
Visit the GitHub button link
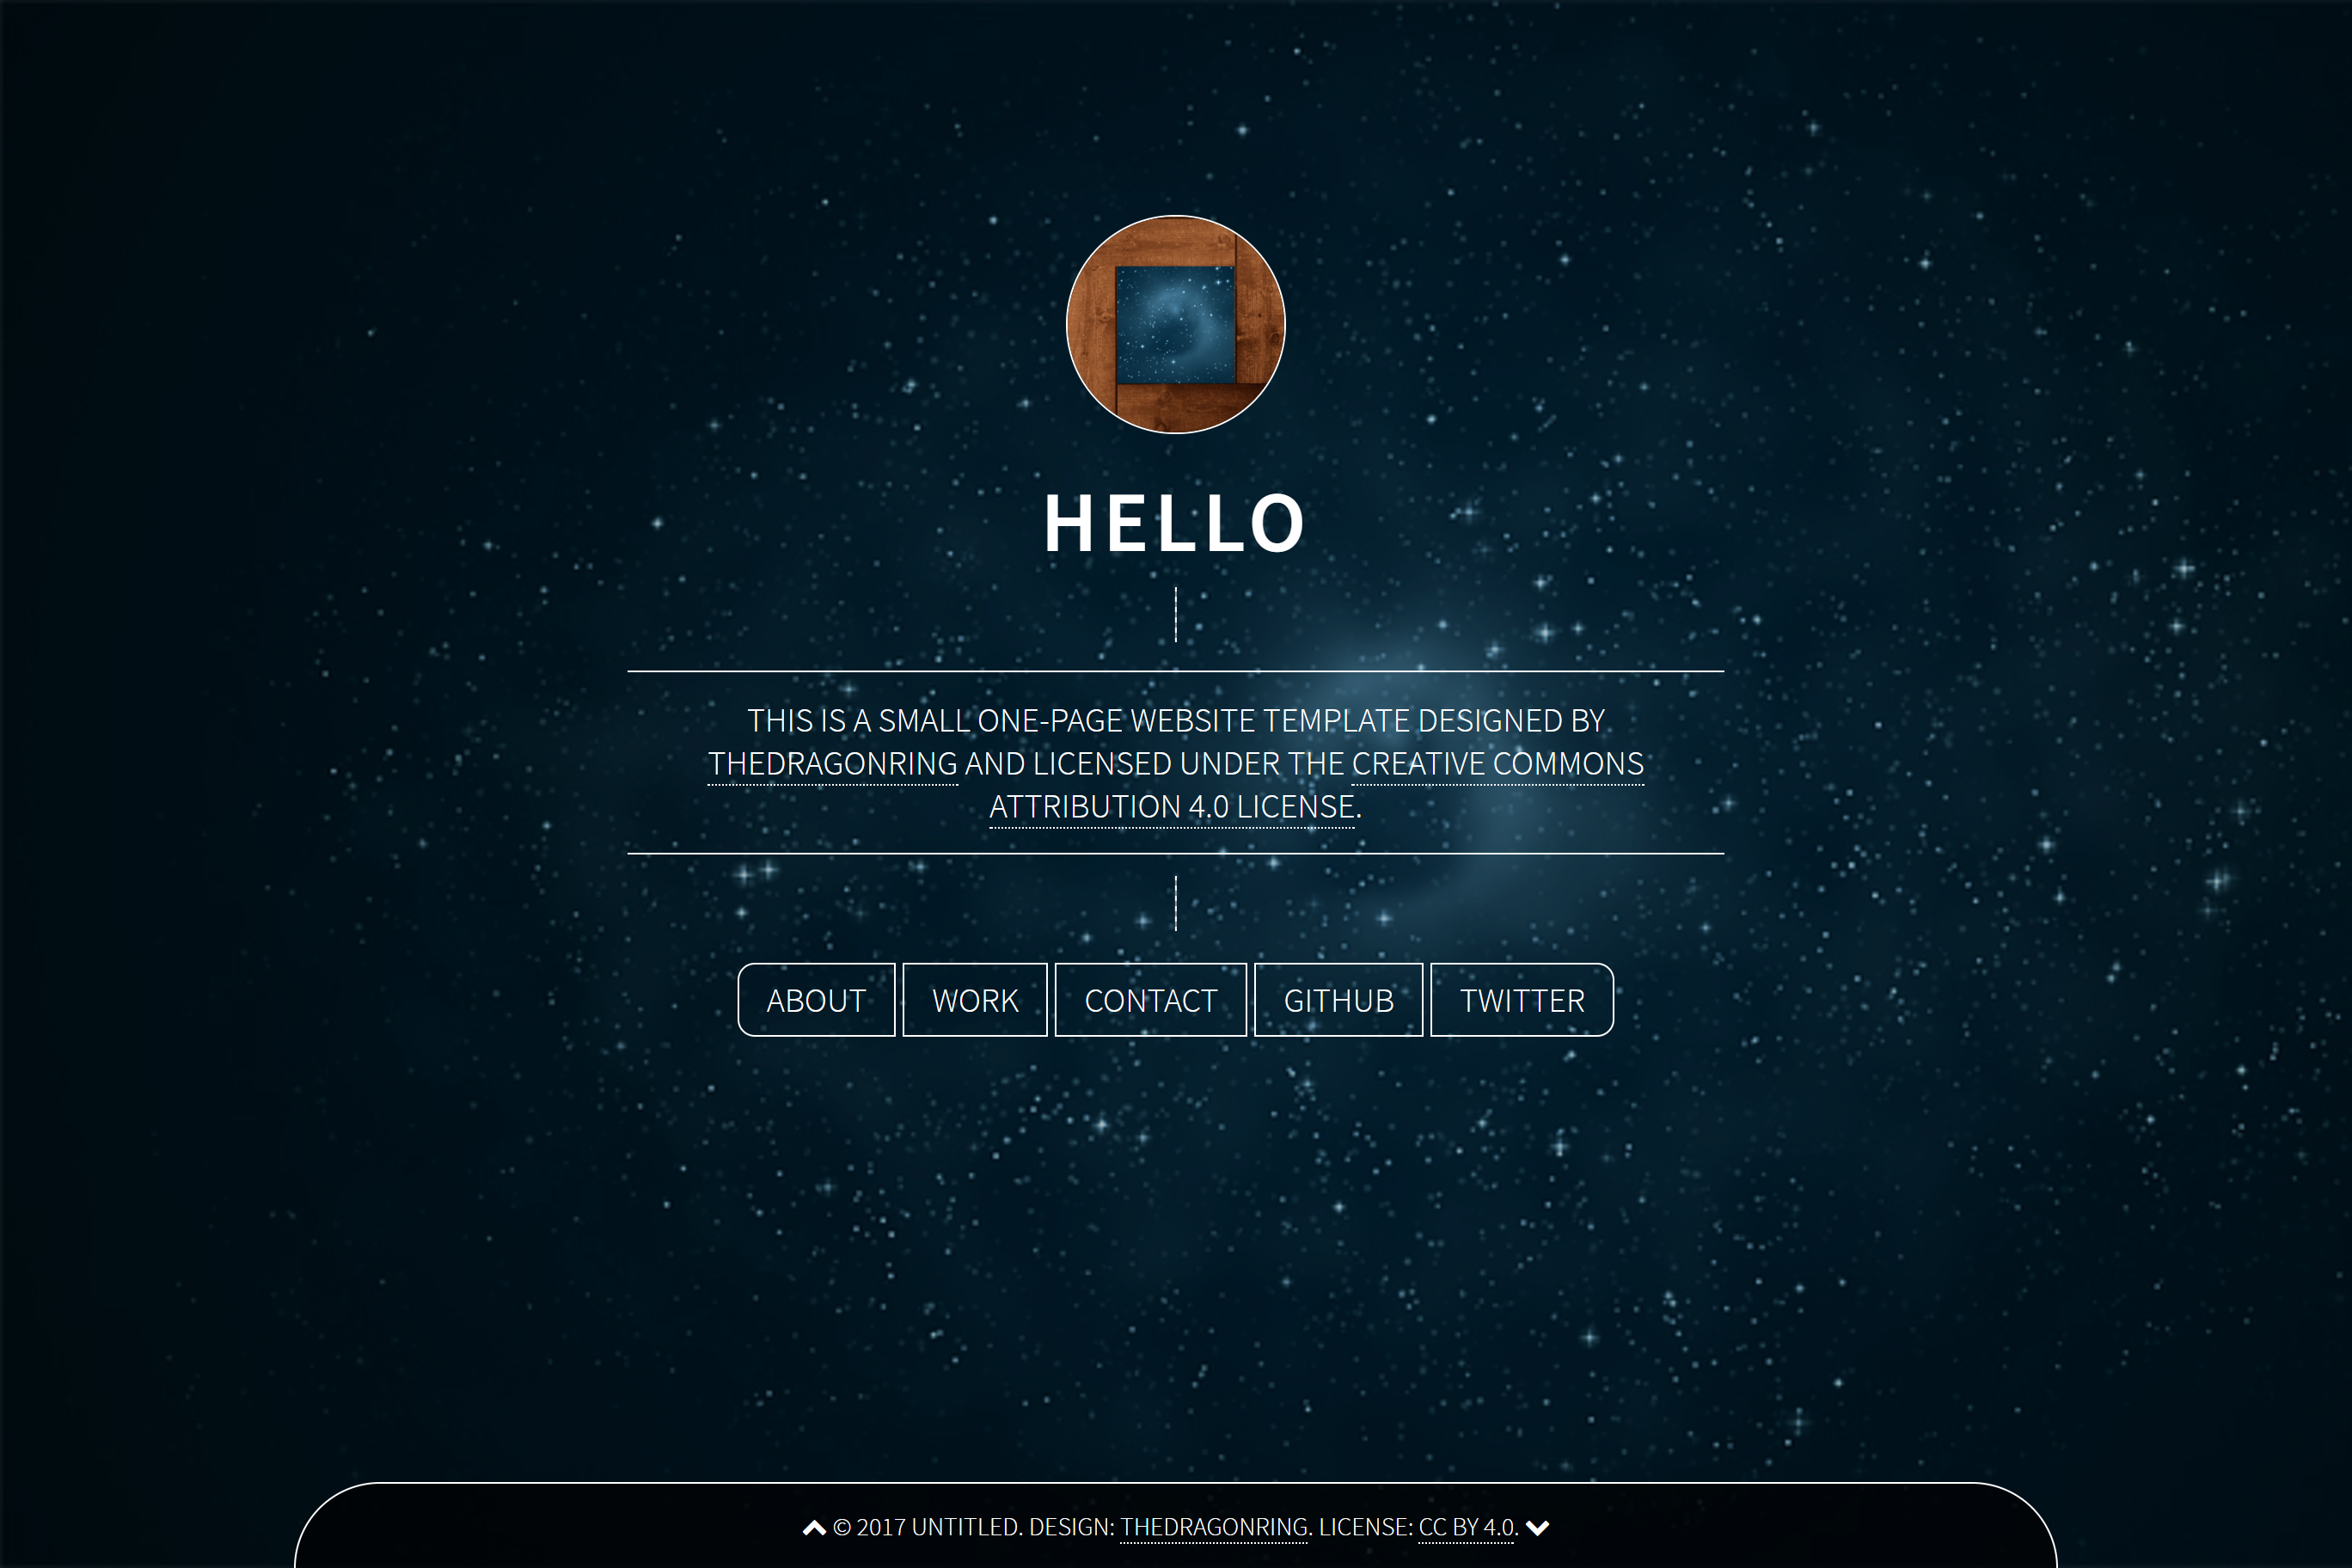pos(1338,1000)
